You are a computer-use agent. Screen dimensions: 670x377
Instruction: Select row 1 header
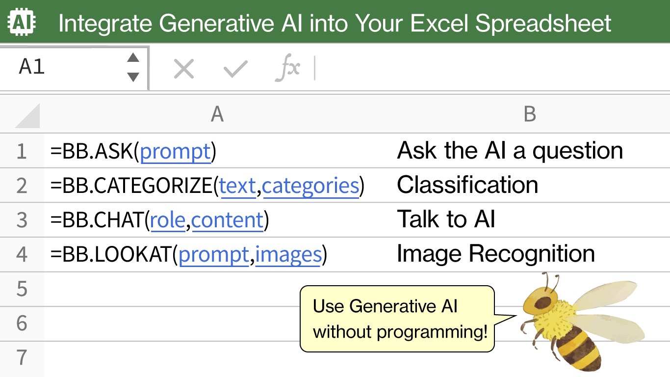coord(22,151)
